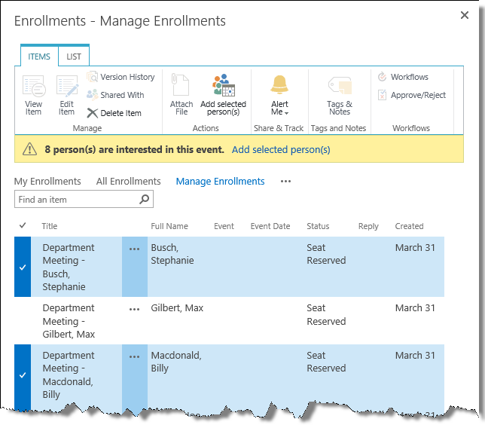
Task: Delete the selected item via ribbon
Action: (x=114, y=113)
